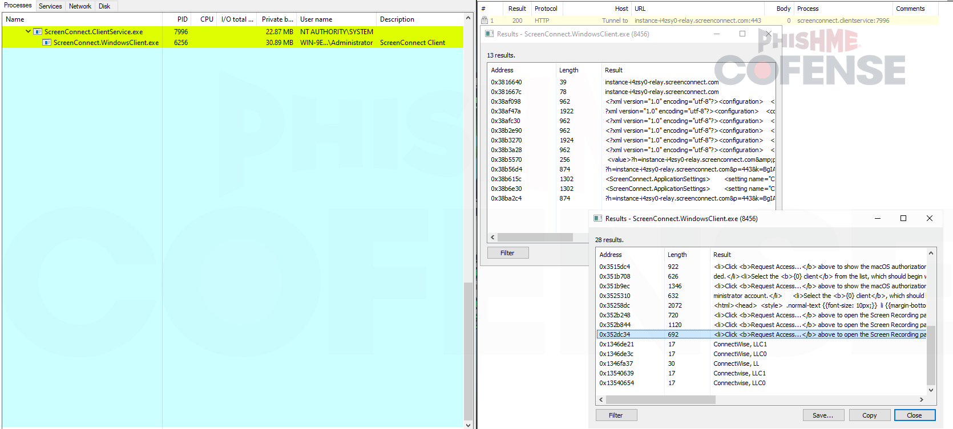Select the Disk tab
Screen dimensions: 953x429
pos(104,6)
